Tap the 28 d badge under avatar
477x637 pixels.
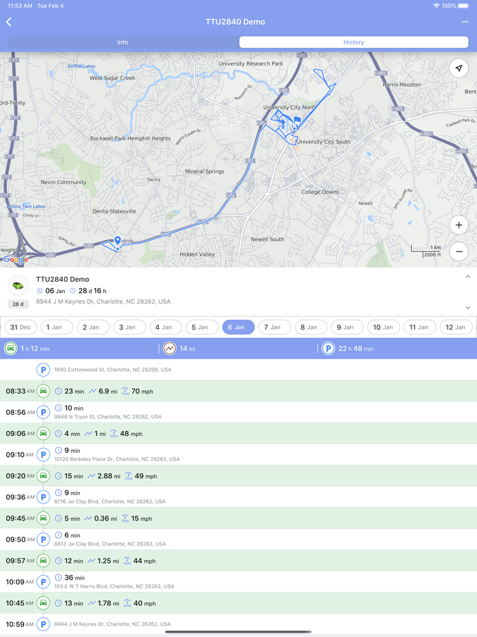pos(18,304)
